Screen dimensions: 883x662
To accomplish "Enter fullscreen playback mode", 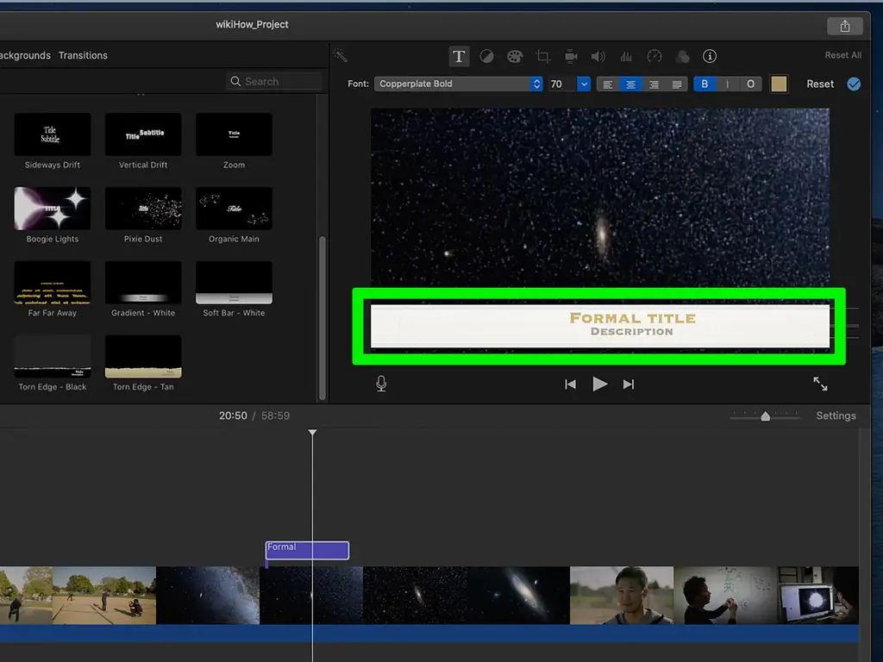I will pos(821,384).
